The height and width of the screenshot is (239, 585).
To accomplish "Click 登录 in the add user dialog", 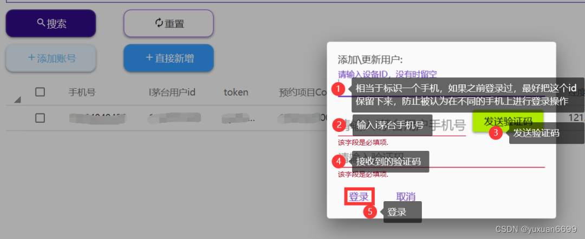I will click(x=359, y=196).
